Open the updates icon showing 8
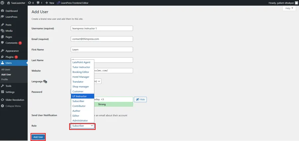The height and width of the screenshot is (141, 299). coord(29,3)
